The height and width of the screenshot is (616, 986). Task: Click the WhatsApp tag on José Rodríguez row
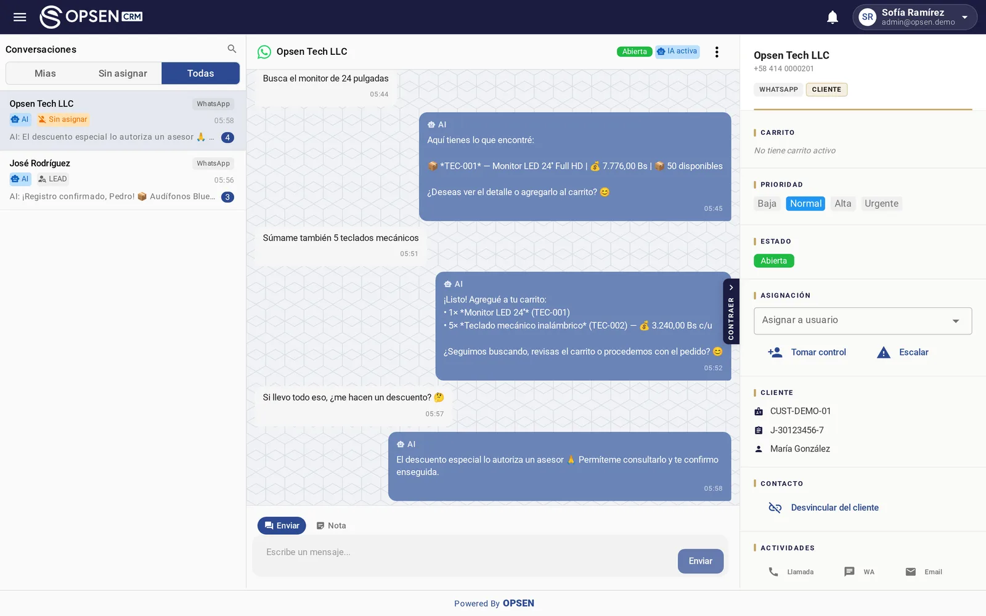tap(213, 164)
